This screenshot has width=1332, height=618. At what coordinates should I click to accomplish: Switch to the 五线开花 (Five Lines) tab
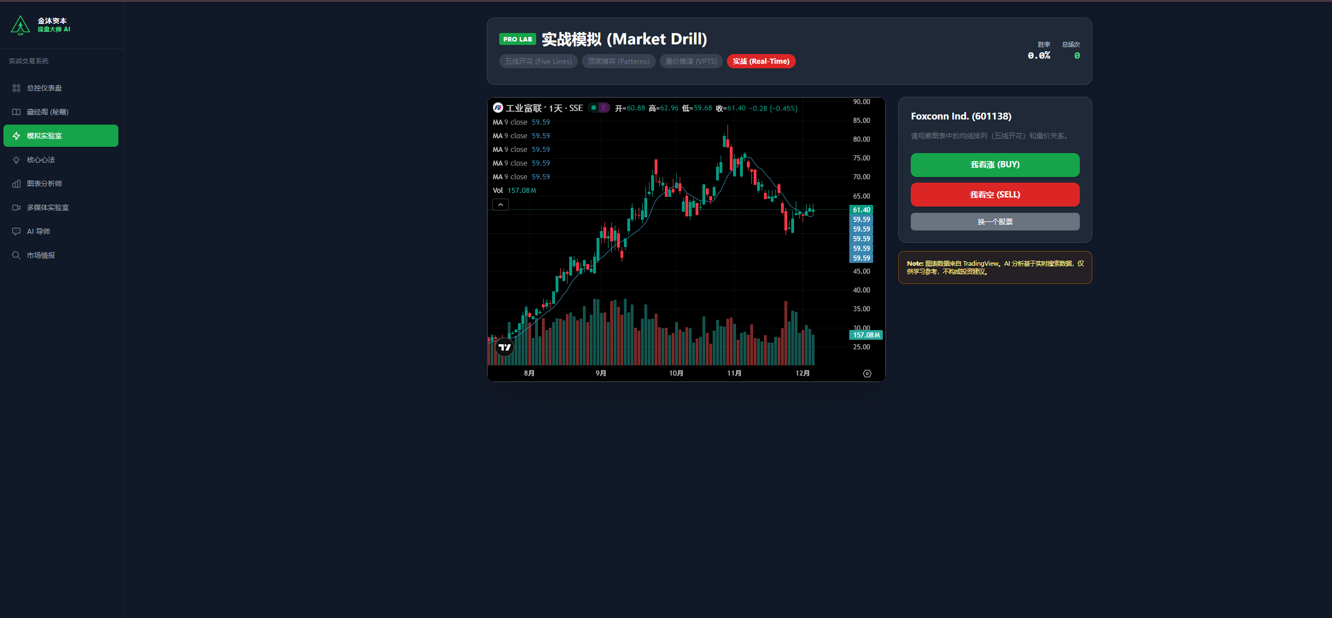(538, 61)
